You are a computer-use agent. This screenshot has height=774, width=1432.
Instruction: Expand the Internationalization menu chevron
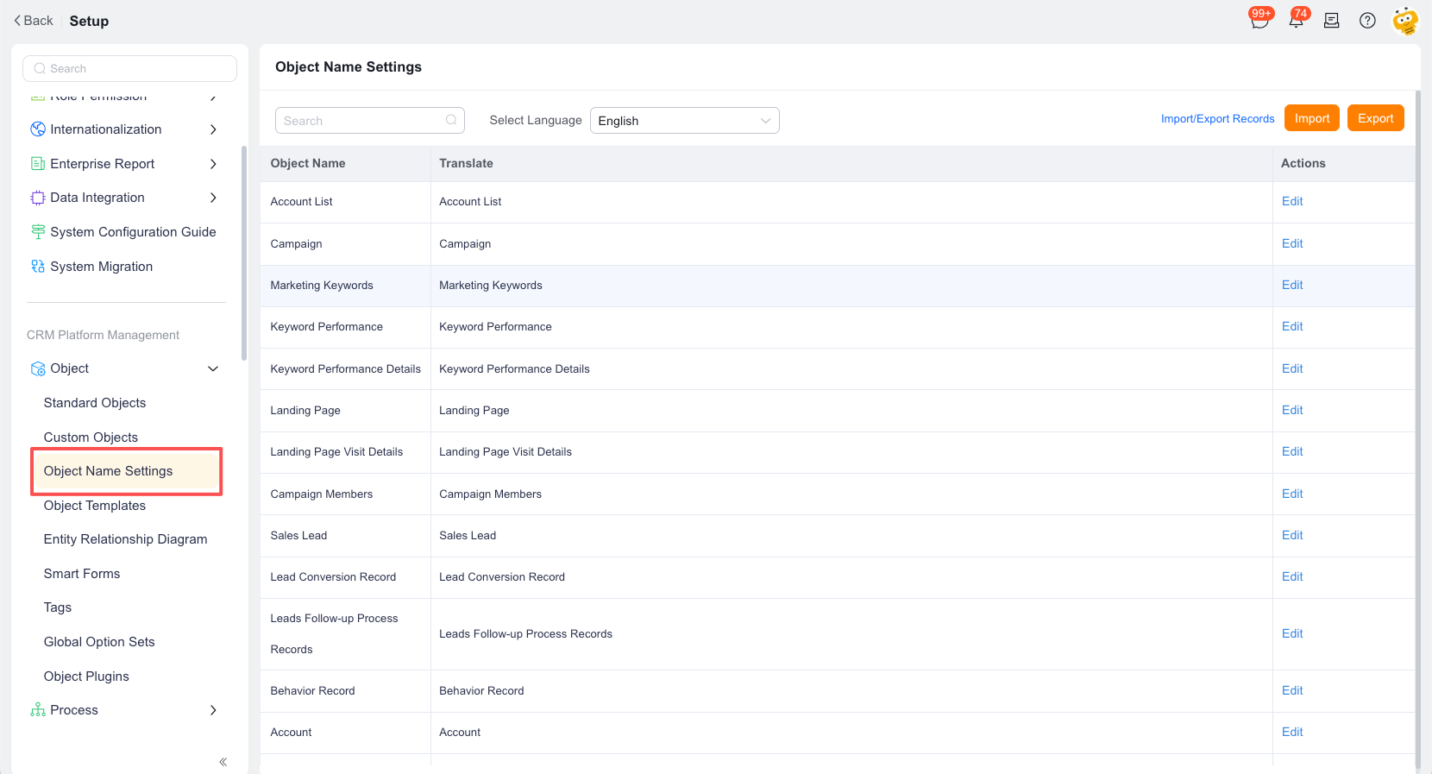[x=213, y=129]
